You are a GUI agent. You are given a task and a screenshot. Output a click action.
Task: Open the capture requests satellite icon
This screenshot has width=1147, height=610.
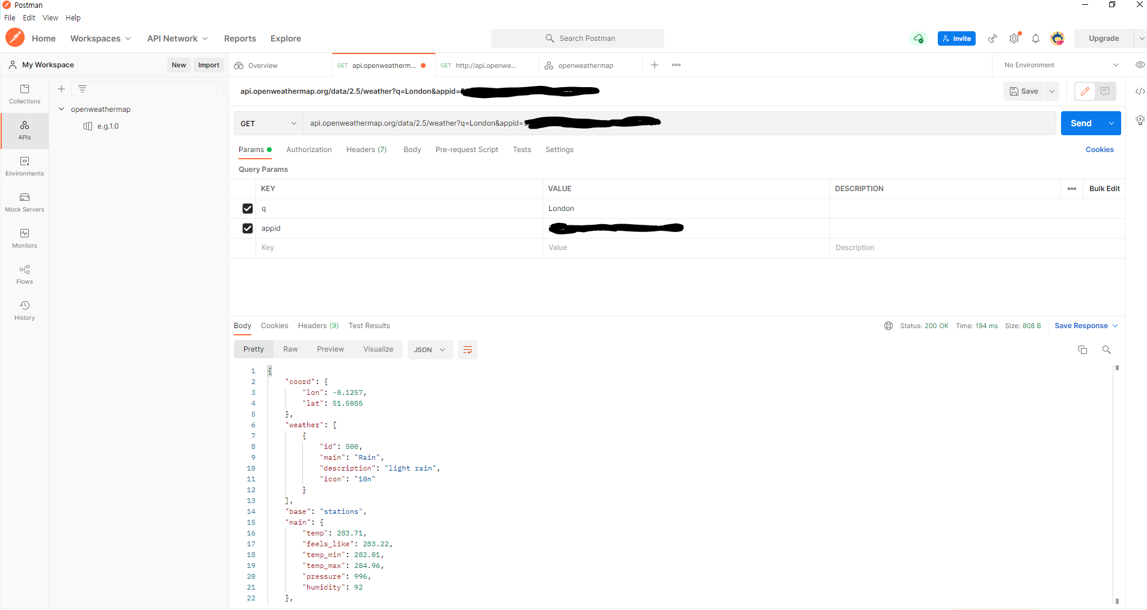coord(993,38)
